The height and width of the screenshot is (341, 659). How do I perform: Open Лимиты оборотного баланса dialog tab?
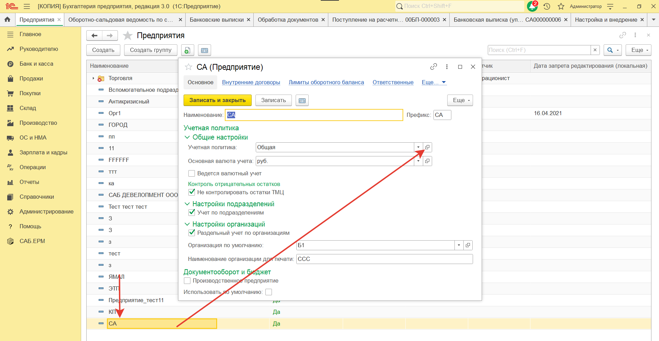click(326, 82)
